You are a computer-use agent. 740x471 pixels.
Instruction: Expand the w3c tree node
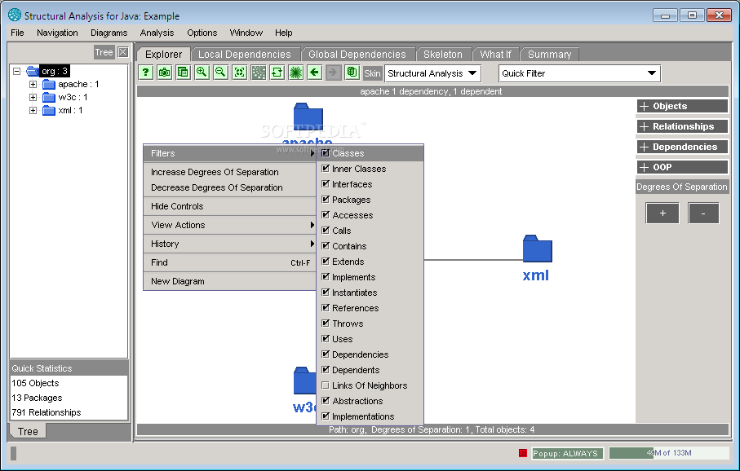[33, 98]
